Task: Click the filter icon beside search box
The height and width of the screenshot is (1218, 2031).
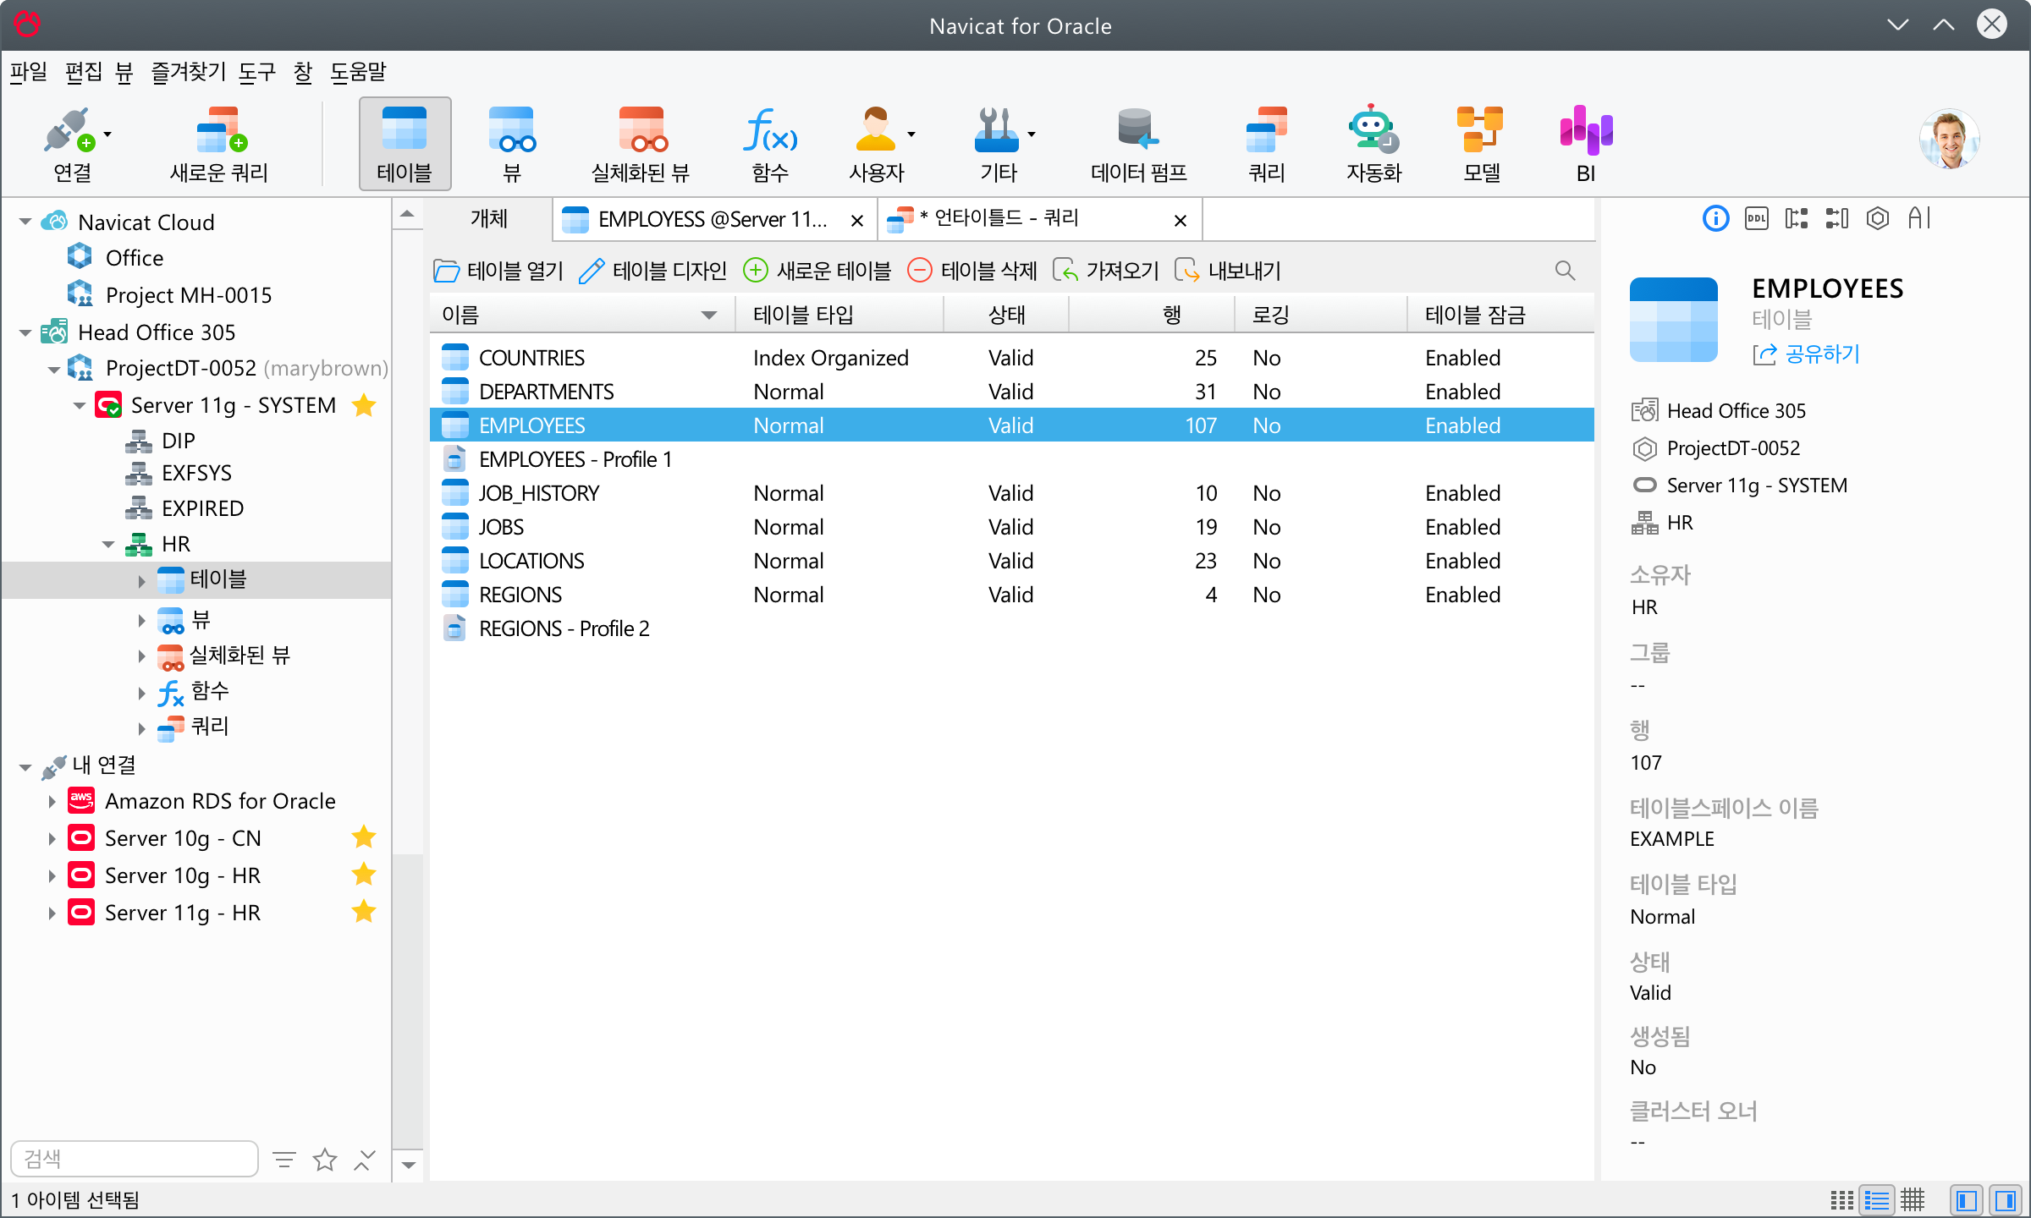Action: click(284, 1160)
